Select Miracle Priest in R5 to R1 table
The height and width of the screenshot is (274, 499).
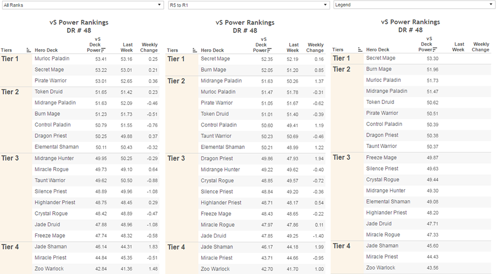pos(216,258)
